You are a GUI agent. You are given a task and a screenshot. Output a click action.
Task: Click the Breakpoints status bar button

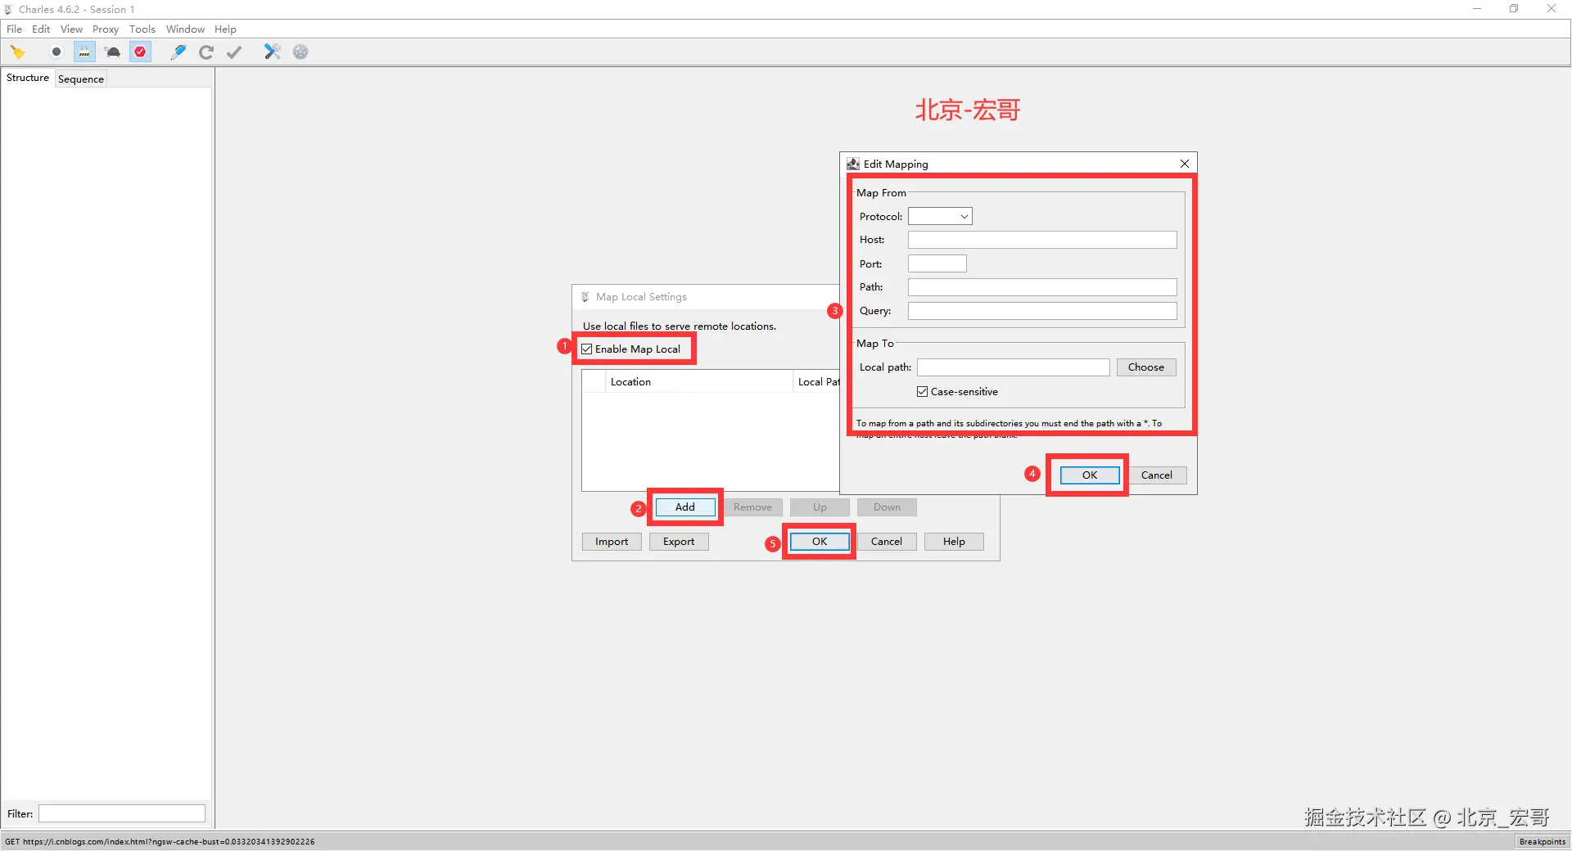tap(1543, 842)
